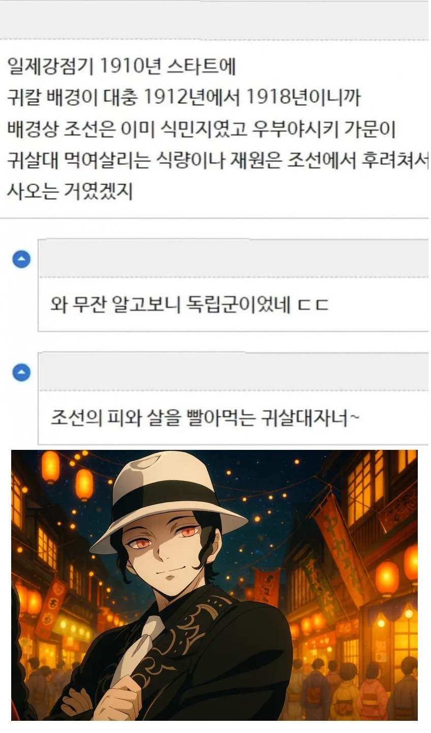The width and height of the screenshot is (431, 733).
Task: Click the line mentioning 우부야시키 가문이
Action: [x=202, y=129]
